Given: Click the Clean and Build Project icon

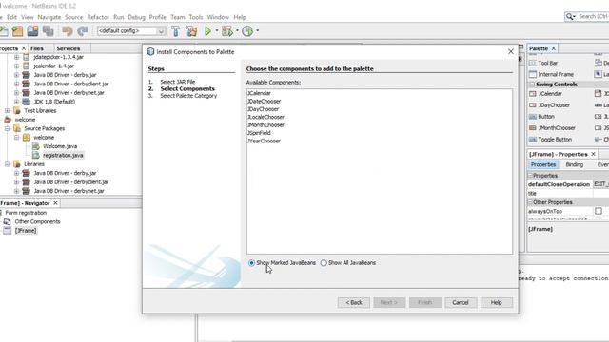Looking at the screenshot, I should (191, 31).
